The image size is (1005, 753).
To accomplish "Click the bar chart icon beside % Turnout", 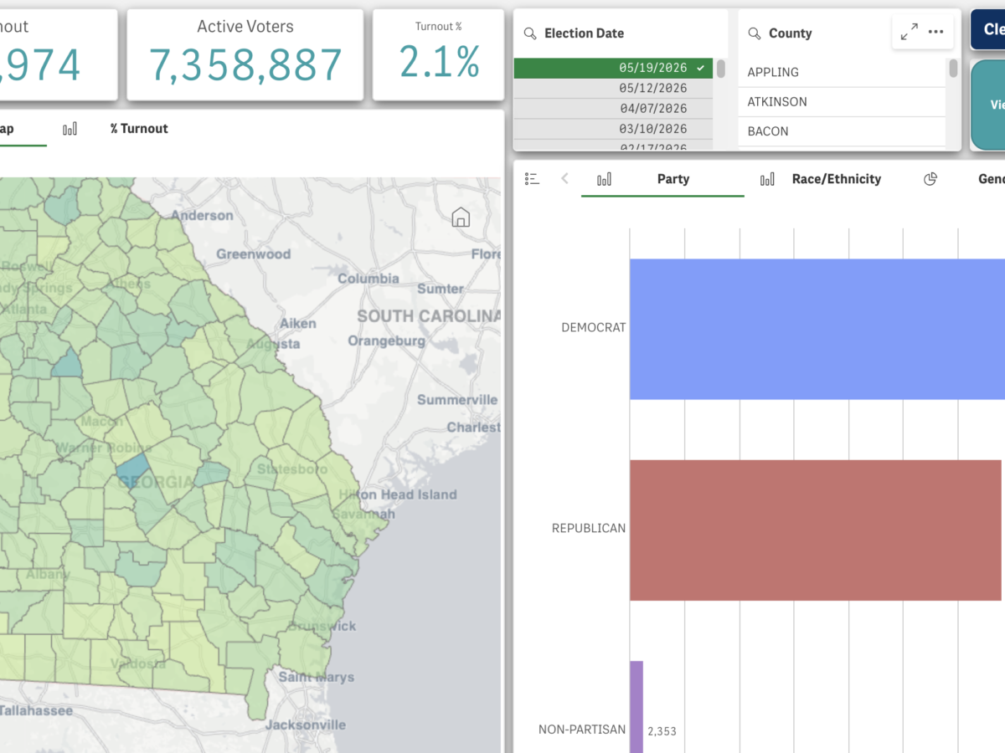I will click(x=70, y=128).
